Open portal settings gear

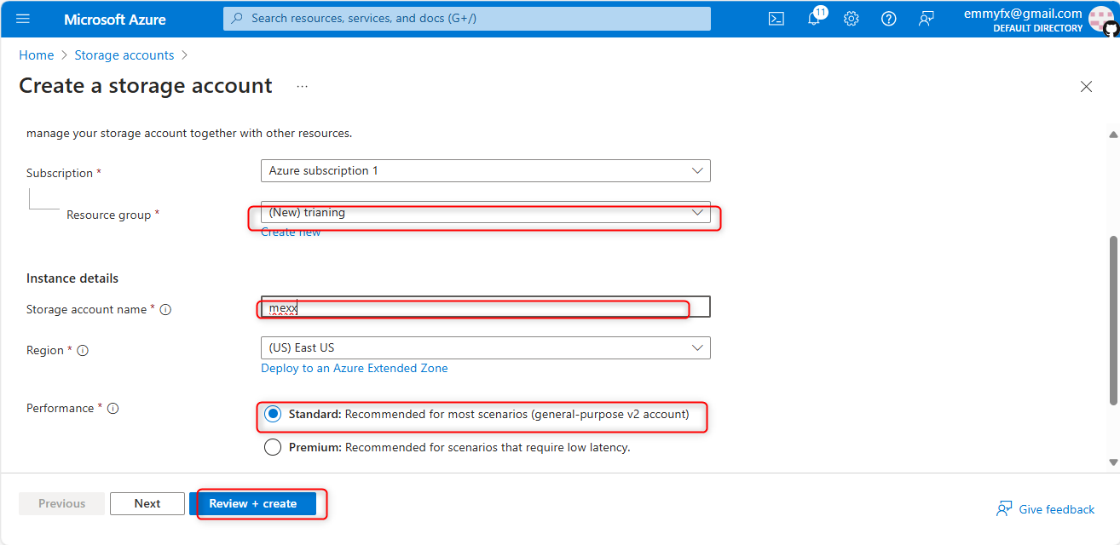(x=851, y=19)
